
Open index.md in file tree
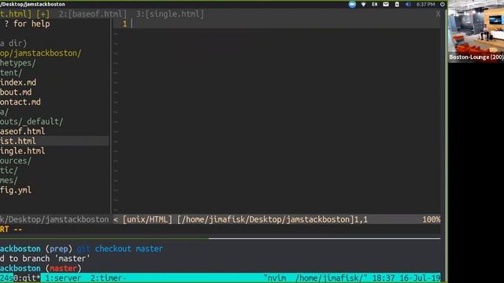[18, 83]
